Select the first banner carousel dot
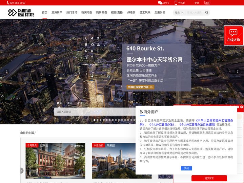The width and height of the screenshot is (244, 183). coord(95,120)
